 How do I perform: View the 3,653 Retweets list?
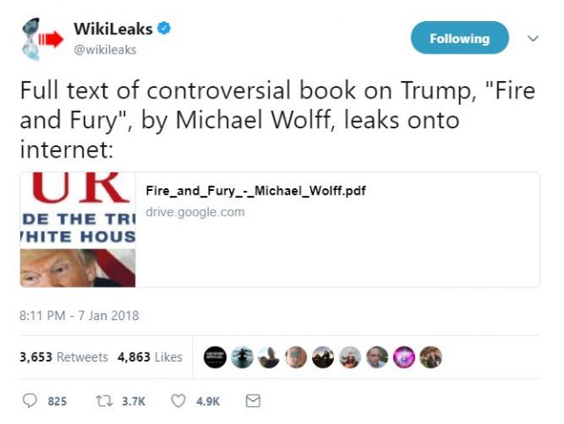(x=63, y=357)
